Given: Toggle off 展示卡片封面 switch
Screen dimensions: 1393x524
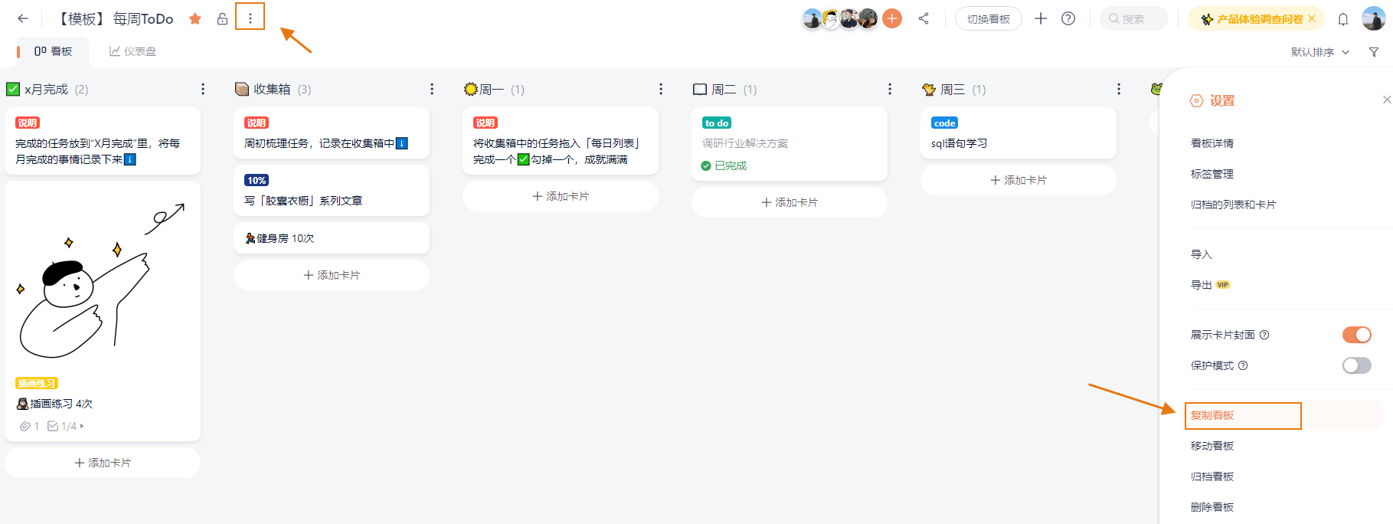Looking at the screenshot, I should coord(1356,335).
